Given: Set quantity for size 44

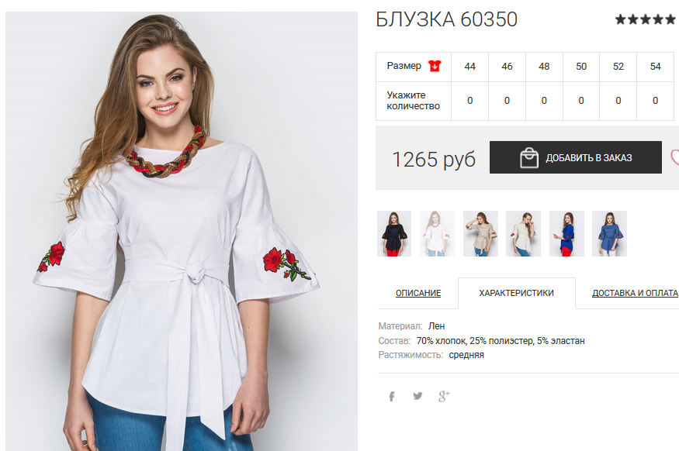Looking at the screenshot, I should pyautogui.click(x=469, y=101).
